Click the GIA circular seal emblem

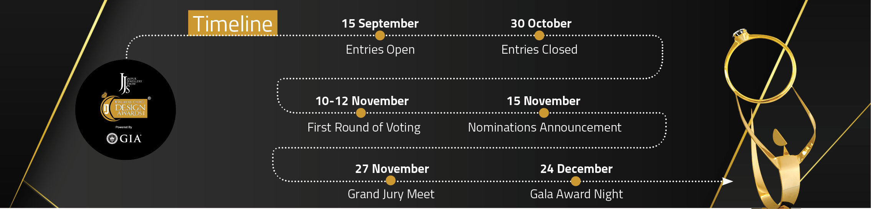point(112,138)
